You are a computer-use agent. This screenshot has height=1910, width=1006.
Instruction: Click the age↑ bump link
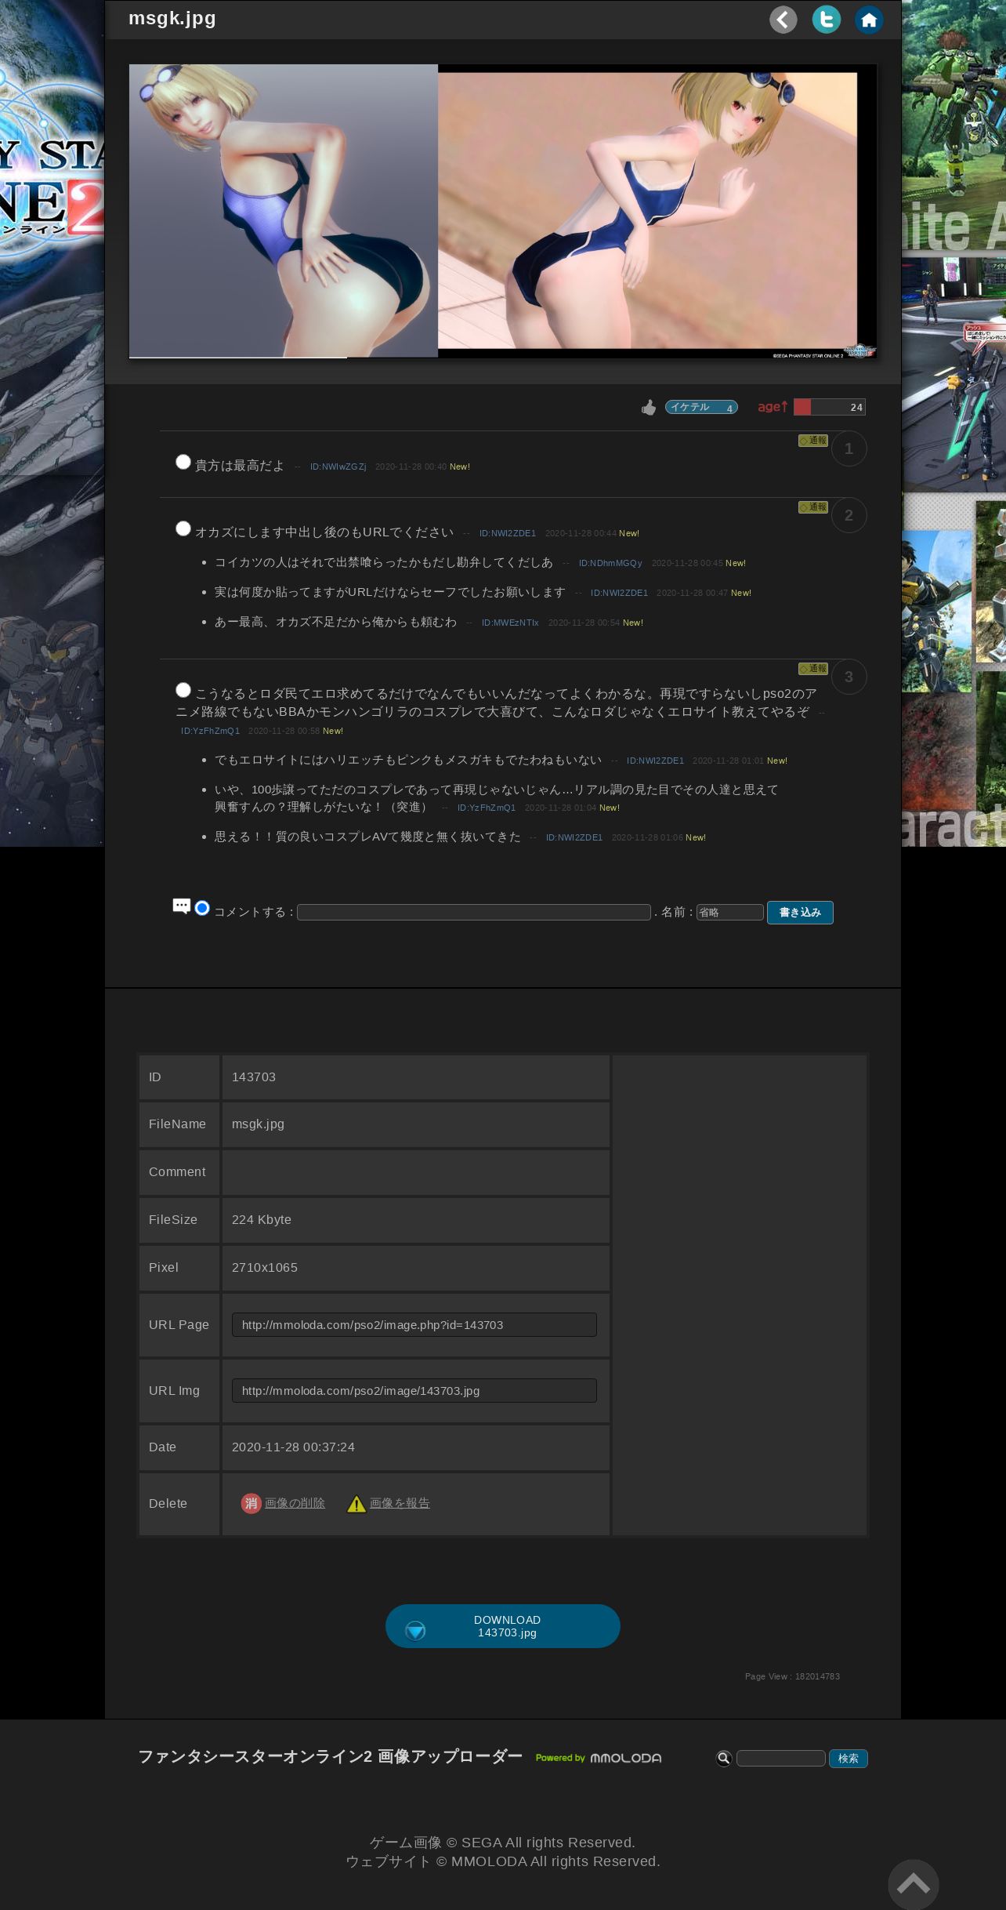(773, 406)
